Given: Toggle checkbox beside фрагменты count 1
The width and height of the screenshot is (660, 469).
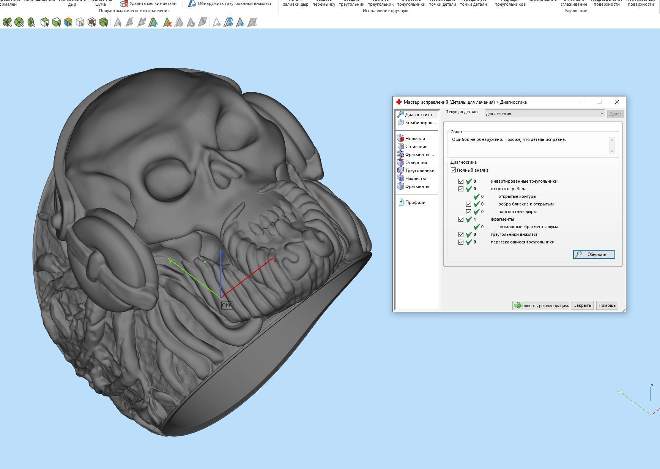Looking at the screenshot, I should coord(461,219).
